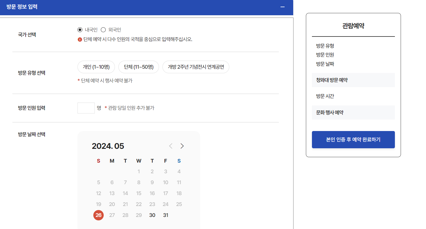Select May 26 on the calendar
This screenshot has height=229, width=426.
click(x=98, y=215)
